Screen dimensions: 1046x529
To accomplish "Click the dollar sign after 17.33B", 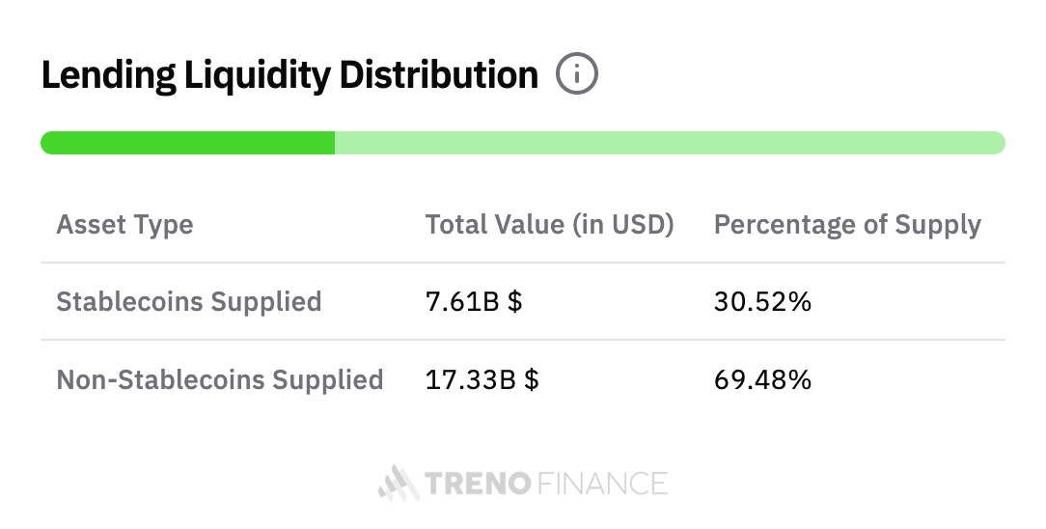I will pos(532,379).
